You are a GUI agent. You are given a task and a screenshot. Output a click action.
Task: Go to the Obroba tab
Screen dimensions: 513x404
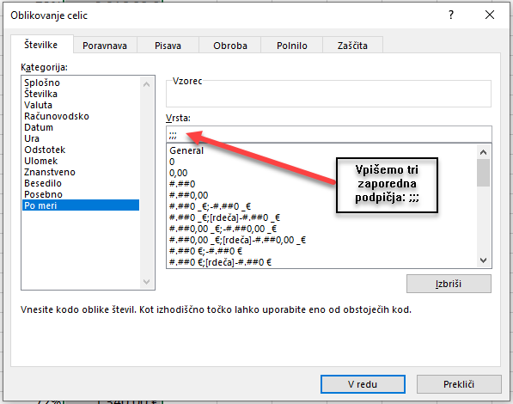click(230, 46)
